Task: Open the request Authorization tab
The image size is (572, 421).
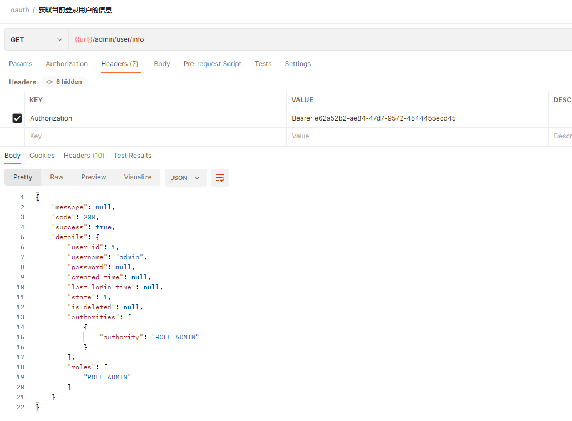Action: (67, 64)
